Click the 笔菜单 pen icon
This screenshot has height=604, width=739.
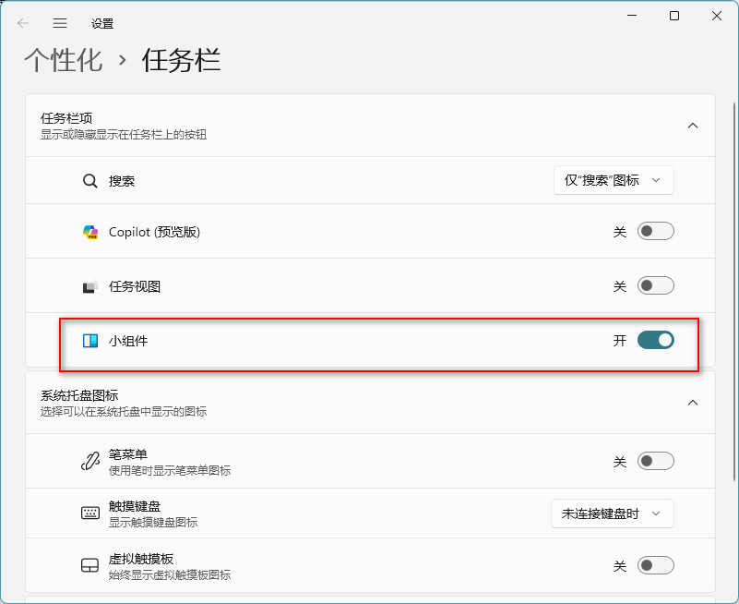(x=89, y=459)
